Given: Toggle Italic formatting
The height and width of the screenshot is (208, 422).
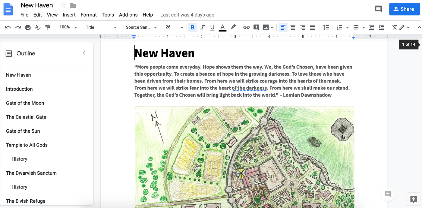Looking at the screenshot, I should (x=202, y=27).
